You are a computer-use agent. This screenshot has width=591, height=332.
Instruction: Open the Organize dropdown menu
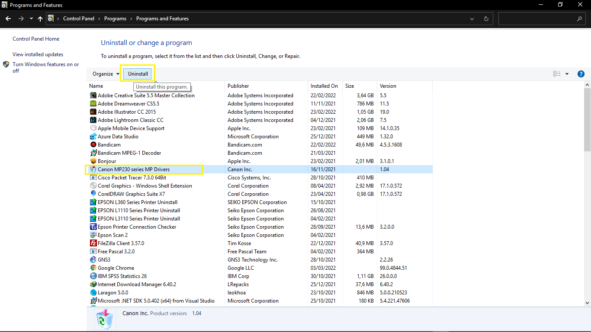(x=106, y=74)
